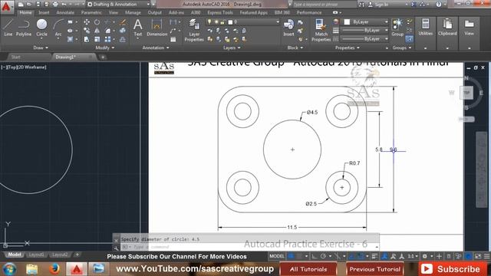
Task: Toggle lineweight display in status bar
Action: [374, 256]
